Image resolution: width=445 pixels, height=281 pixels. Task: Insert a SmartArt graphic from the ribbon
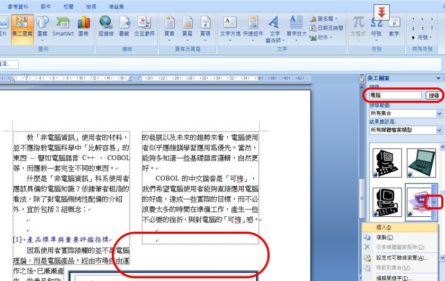[63, 25]
